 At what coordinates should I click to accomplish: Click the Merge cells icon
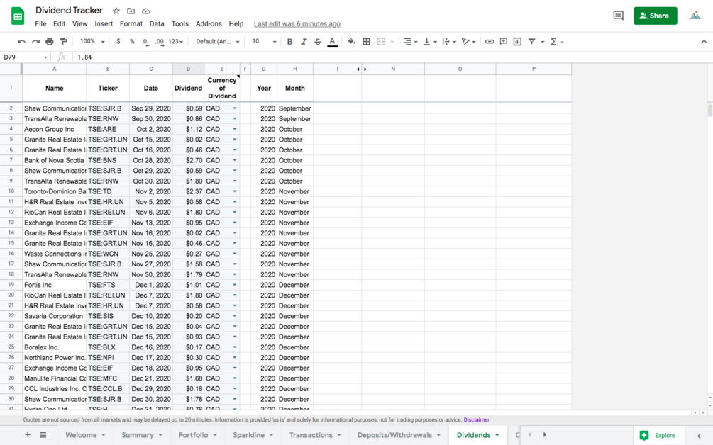tap(381, 41)
